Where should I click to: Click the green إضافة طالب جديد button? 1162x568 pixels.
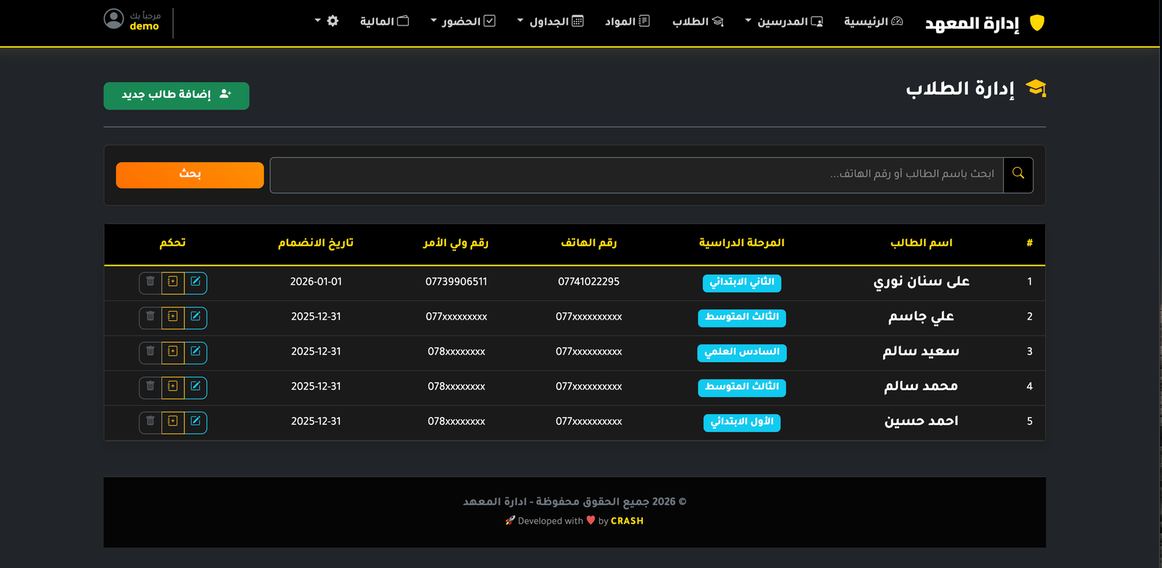176,95
